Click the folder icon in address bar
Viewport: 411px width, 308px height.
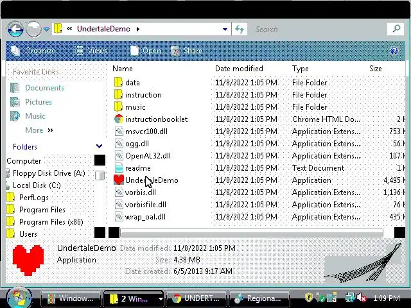click(58, 28)
